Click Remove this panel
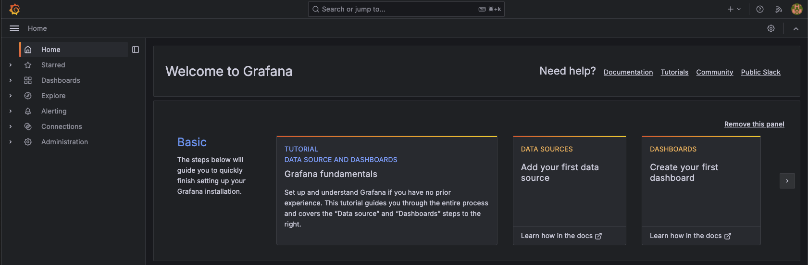The width and height of the screenshot is (808, 265). tap(754, 124)
